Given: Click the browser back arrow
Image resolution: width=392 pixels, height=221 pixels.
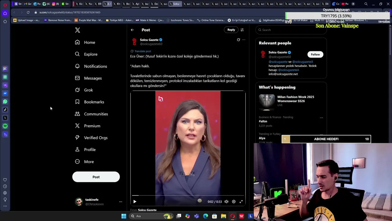Looking at the screenshot, I should pyautogui.click(x=14, y=12).
